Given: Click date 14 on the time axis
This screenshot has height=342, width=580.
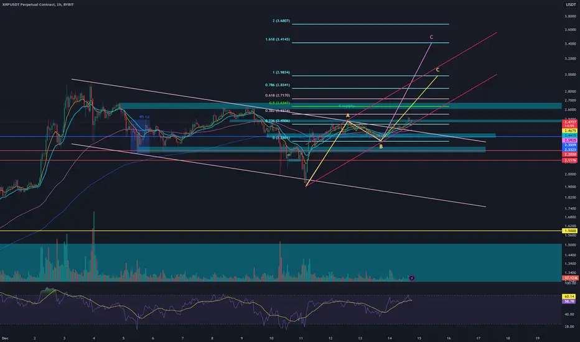Looking at the screenshot, I should [x=390, y=338].
